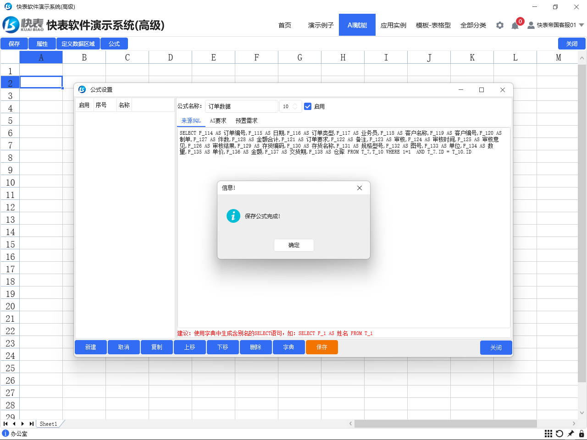This screenshot has width=587, height=440.
Task: Click the 上移 button
Action: coord(190,347)
